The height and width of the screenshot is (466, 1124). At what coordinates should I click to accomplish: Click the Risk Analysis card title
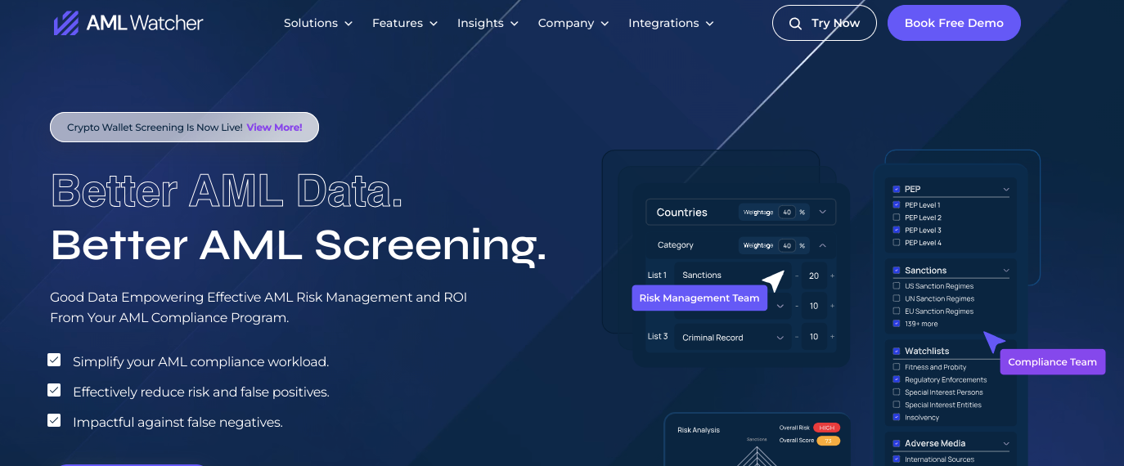699,429
